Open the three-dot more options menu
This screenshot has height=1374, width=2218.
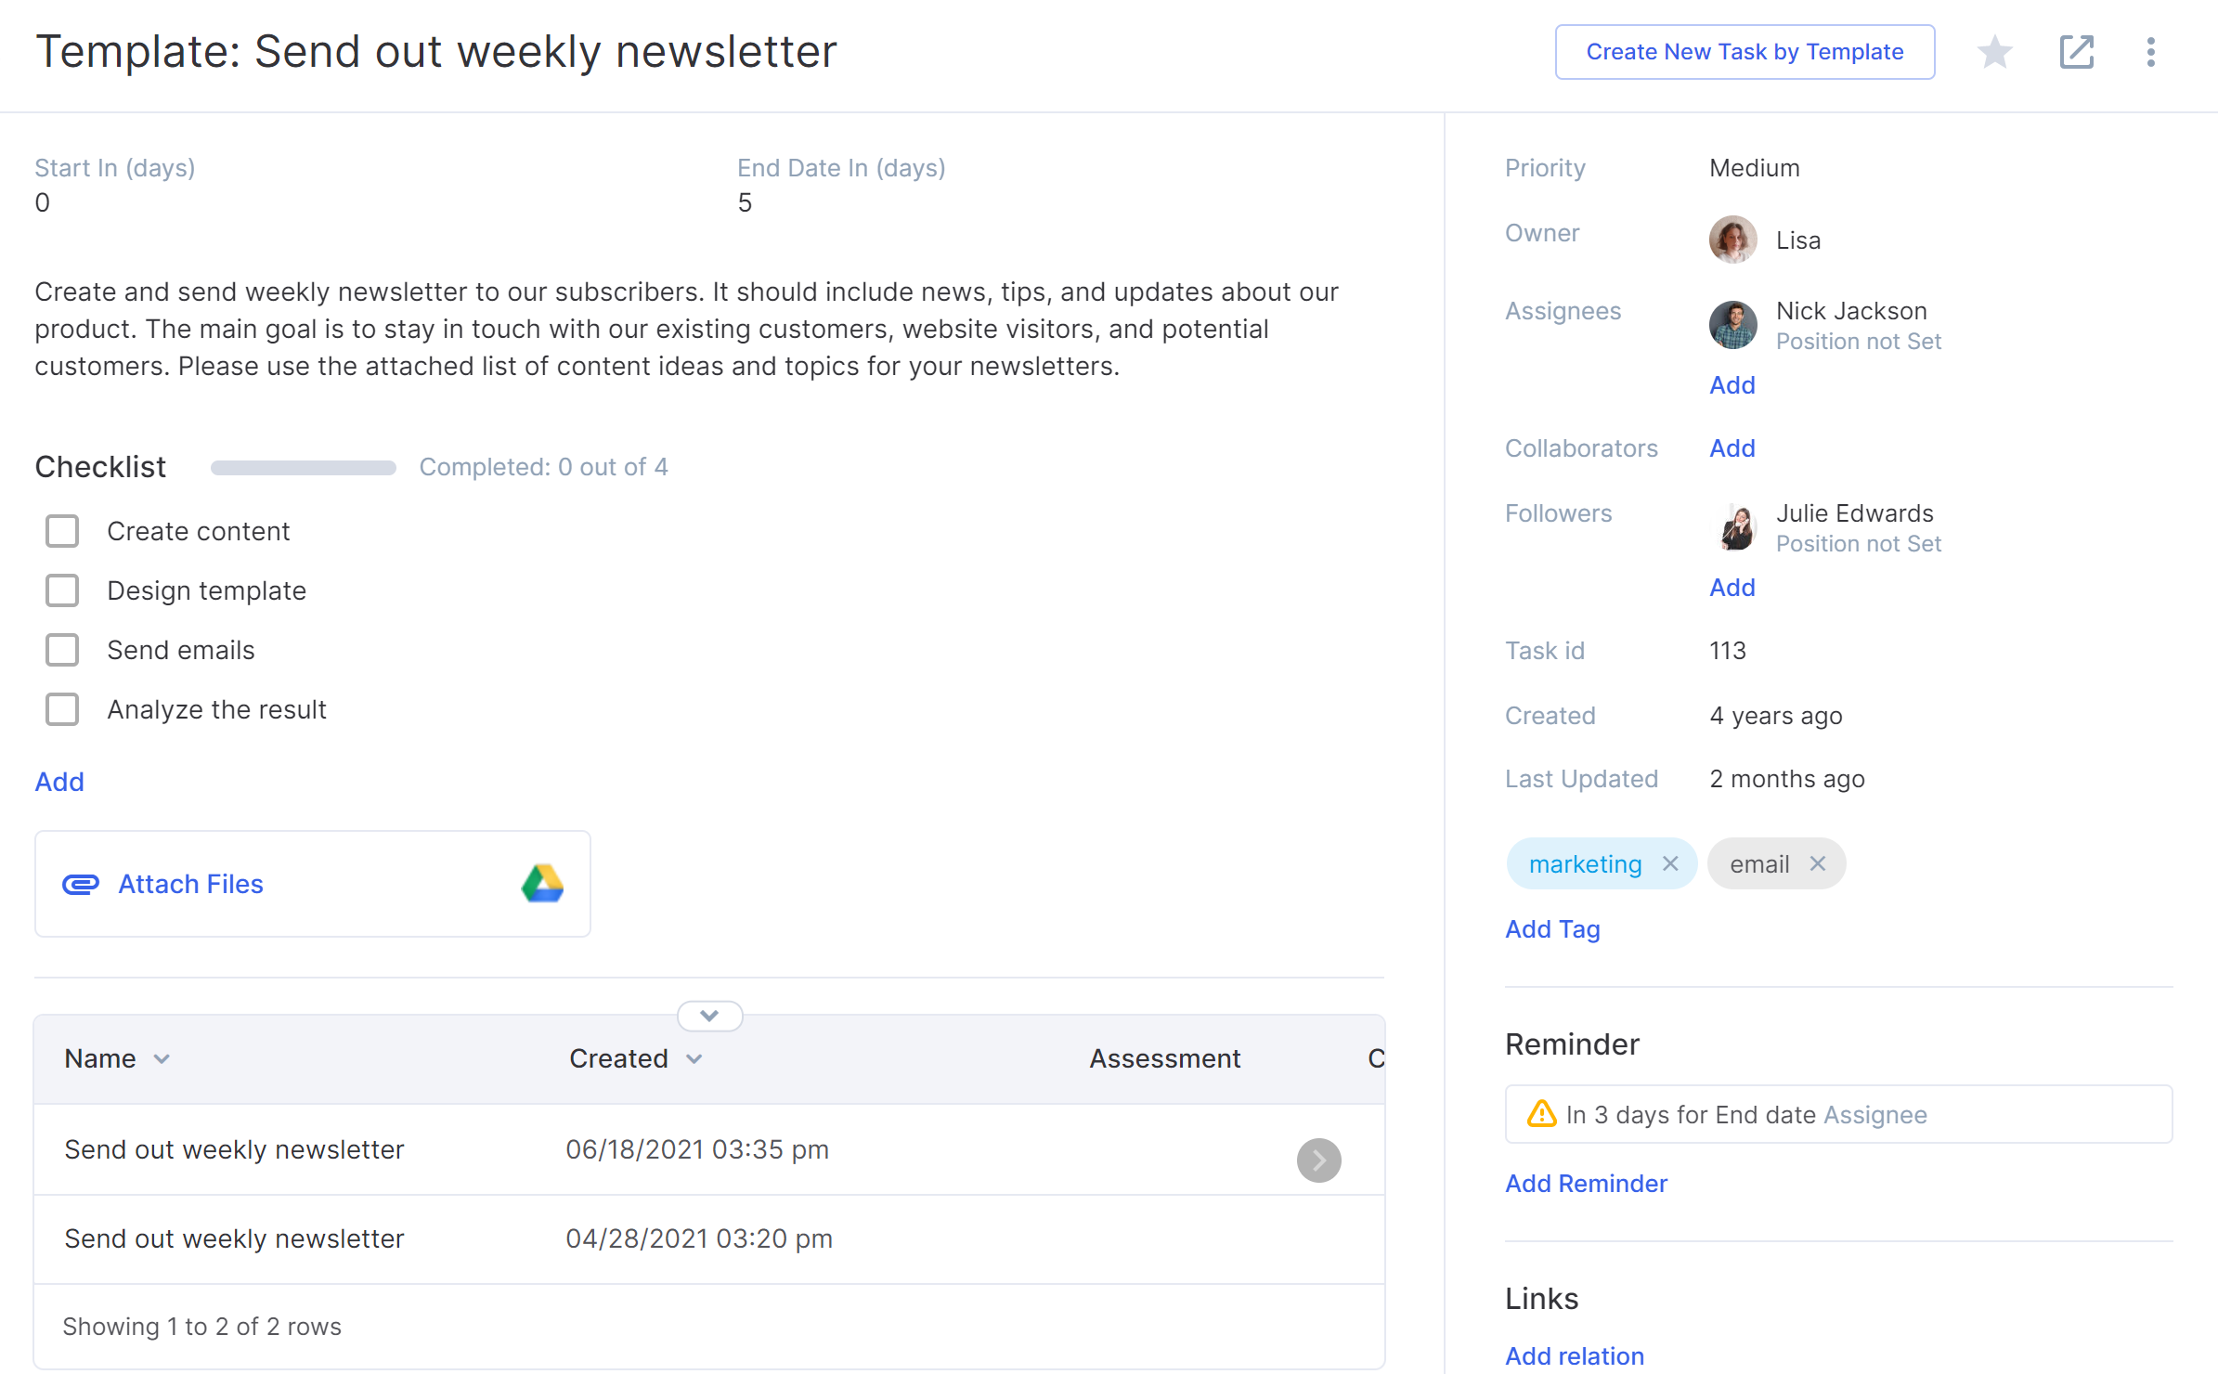pos(2151,52)
